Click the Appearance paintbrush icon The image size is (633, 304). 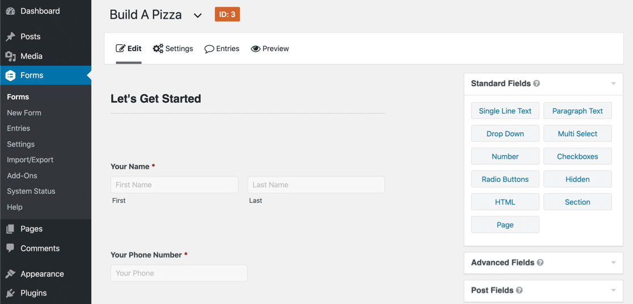10,274
